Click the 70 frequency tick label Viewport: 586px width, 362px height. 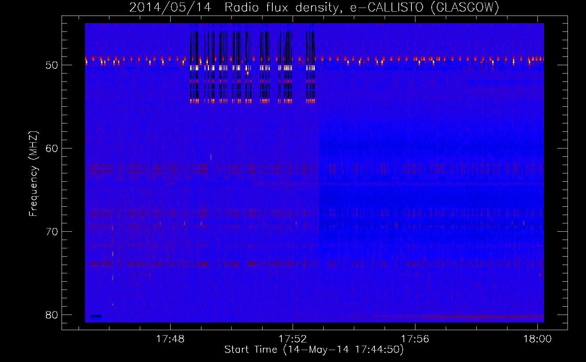[x=52, y=232]
